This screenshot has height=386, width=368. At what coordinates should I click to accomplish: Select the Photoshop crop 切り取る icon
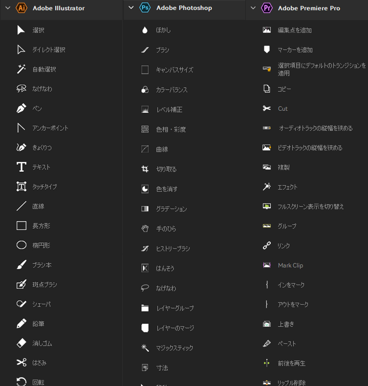(145, 169)
